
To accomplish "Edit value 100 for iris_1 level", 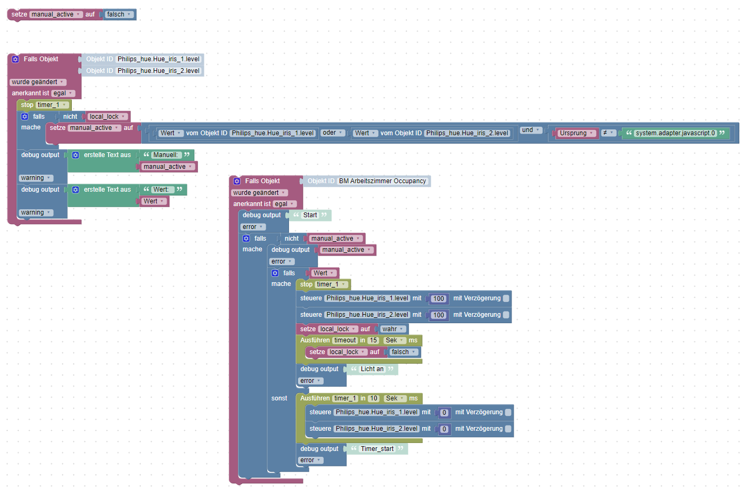I will point(439,299).
